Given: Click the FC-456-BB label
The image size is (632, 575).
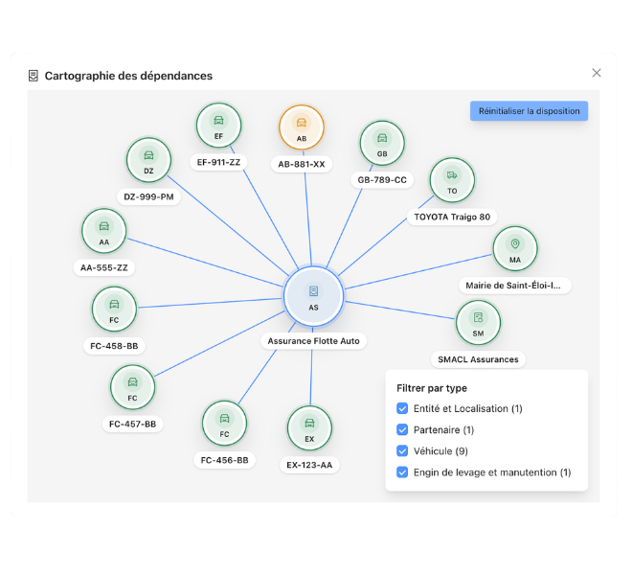Looking at the screenshot, I should tap(224, 460).
